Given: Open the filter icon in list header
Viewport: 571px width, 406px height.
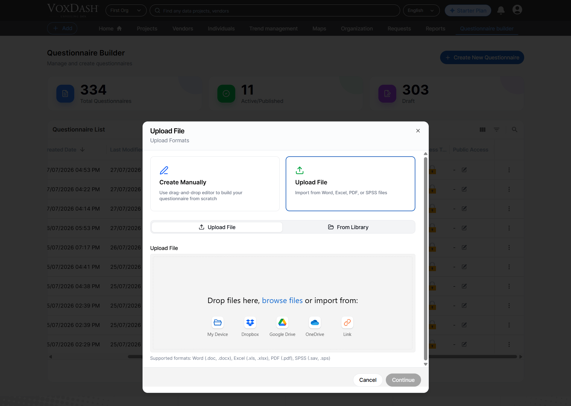Looking at the screenshot, I should pos(496,129).
